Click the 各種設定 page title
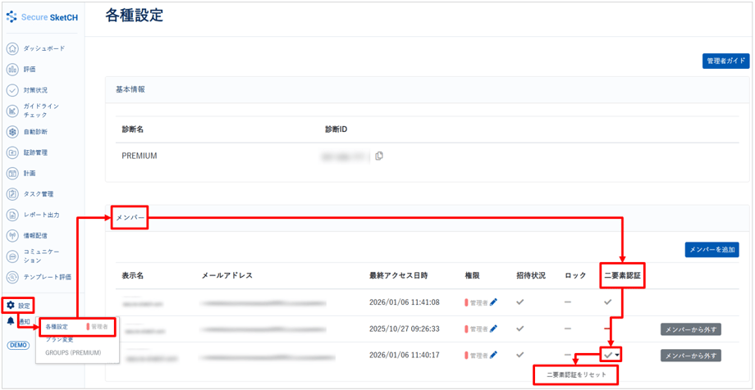Image resolution: width=755 pixels, height=390 pixels. [134, 16]
